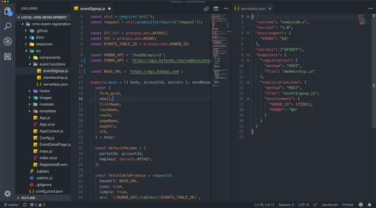This screenshot has width=376, height=208.
Task: Click the feedback smiley in status bar
Action: tap(361, 205)
